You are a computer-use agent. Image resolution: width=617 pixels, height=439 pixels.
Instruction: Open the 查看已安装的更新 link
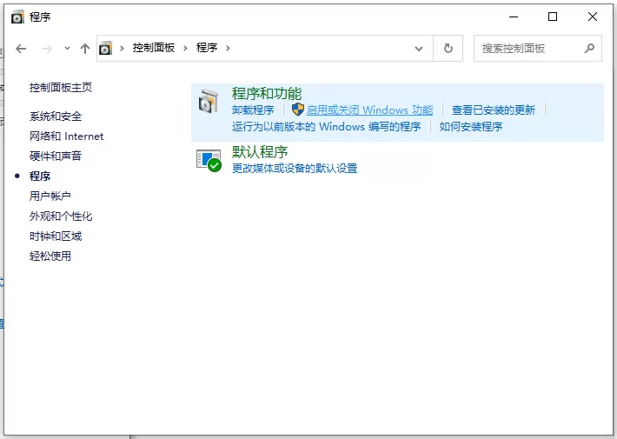(494, 110)
